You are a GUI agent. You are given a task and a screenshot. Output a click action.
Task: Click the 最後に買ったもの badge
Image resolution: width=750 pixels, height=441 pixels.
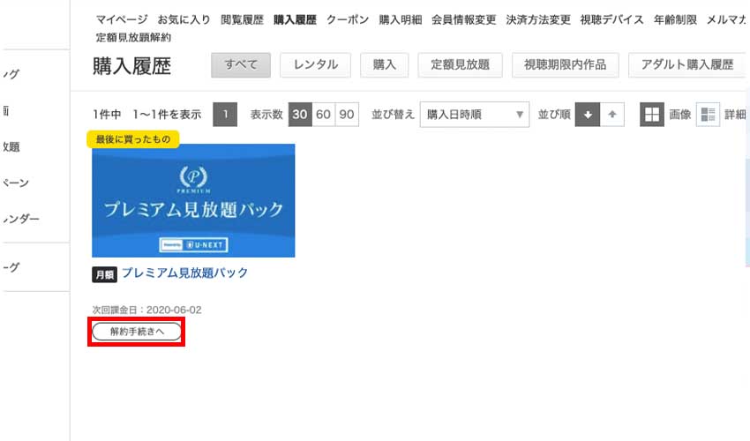pos(133,139)
